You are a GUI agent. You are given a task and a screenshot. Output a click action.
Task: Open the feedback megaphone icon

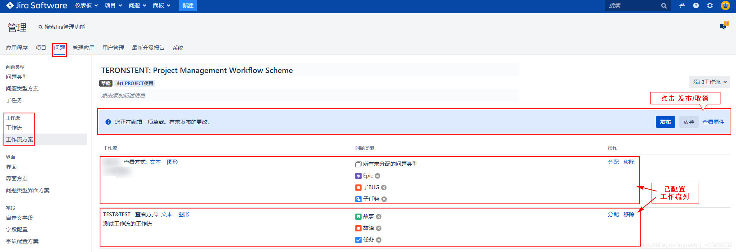682,5
